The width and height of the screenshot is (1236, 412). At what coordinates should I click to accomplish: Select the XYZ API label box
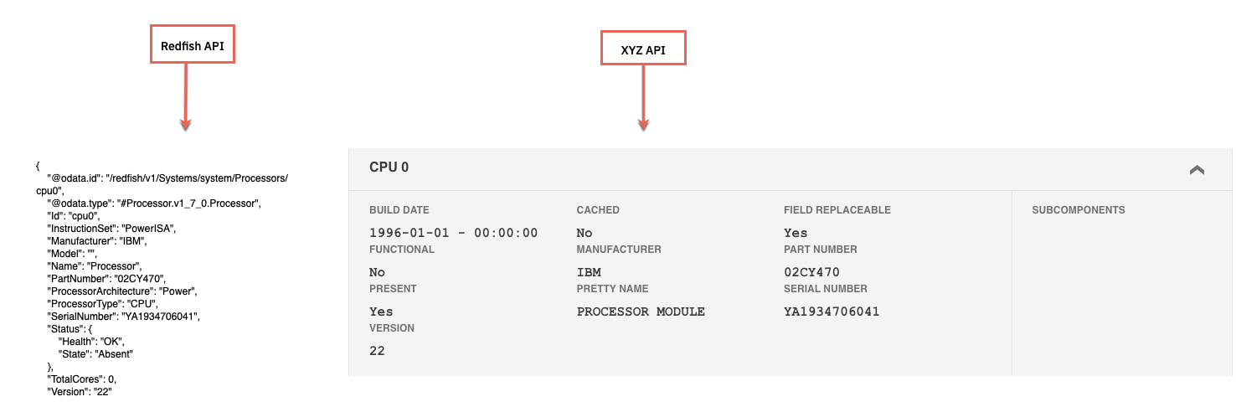coord(643,50)
